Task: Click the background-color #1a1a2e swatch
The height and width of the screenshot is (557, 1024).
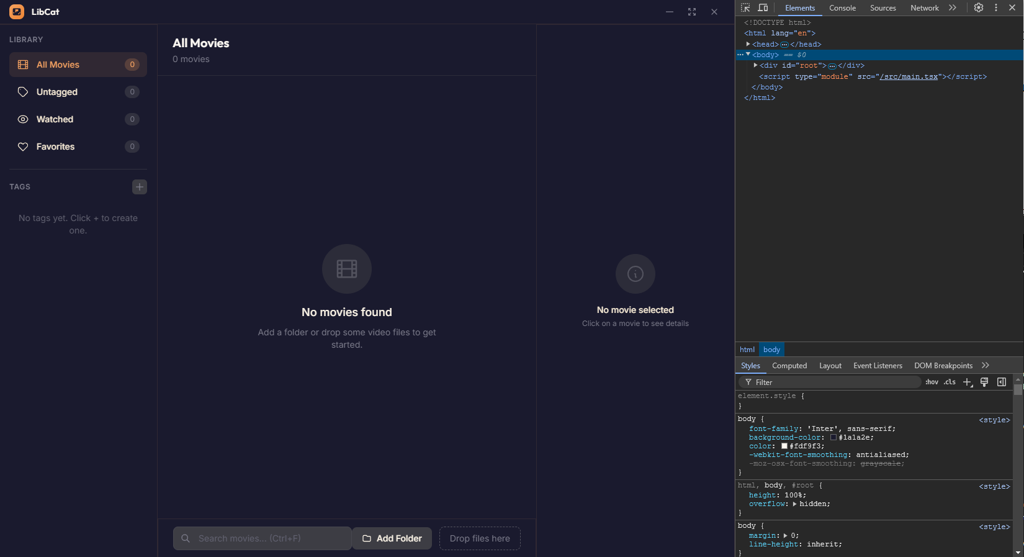Action: 833,438
